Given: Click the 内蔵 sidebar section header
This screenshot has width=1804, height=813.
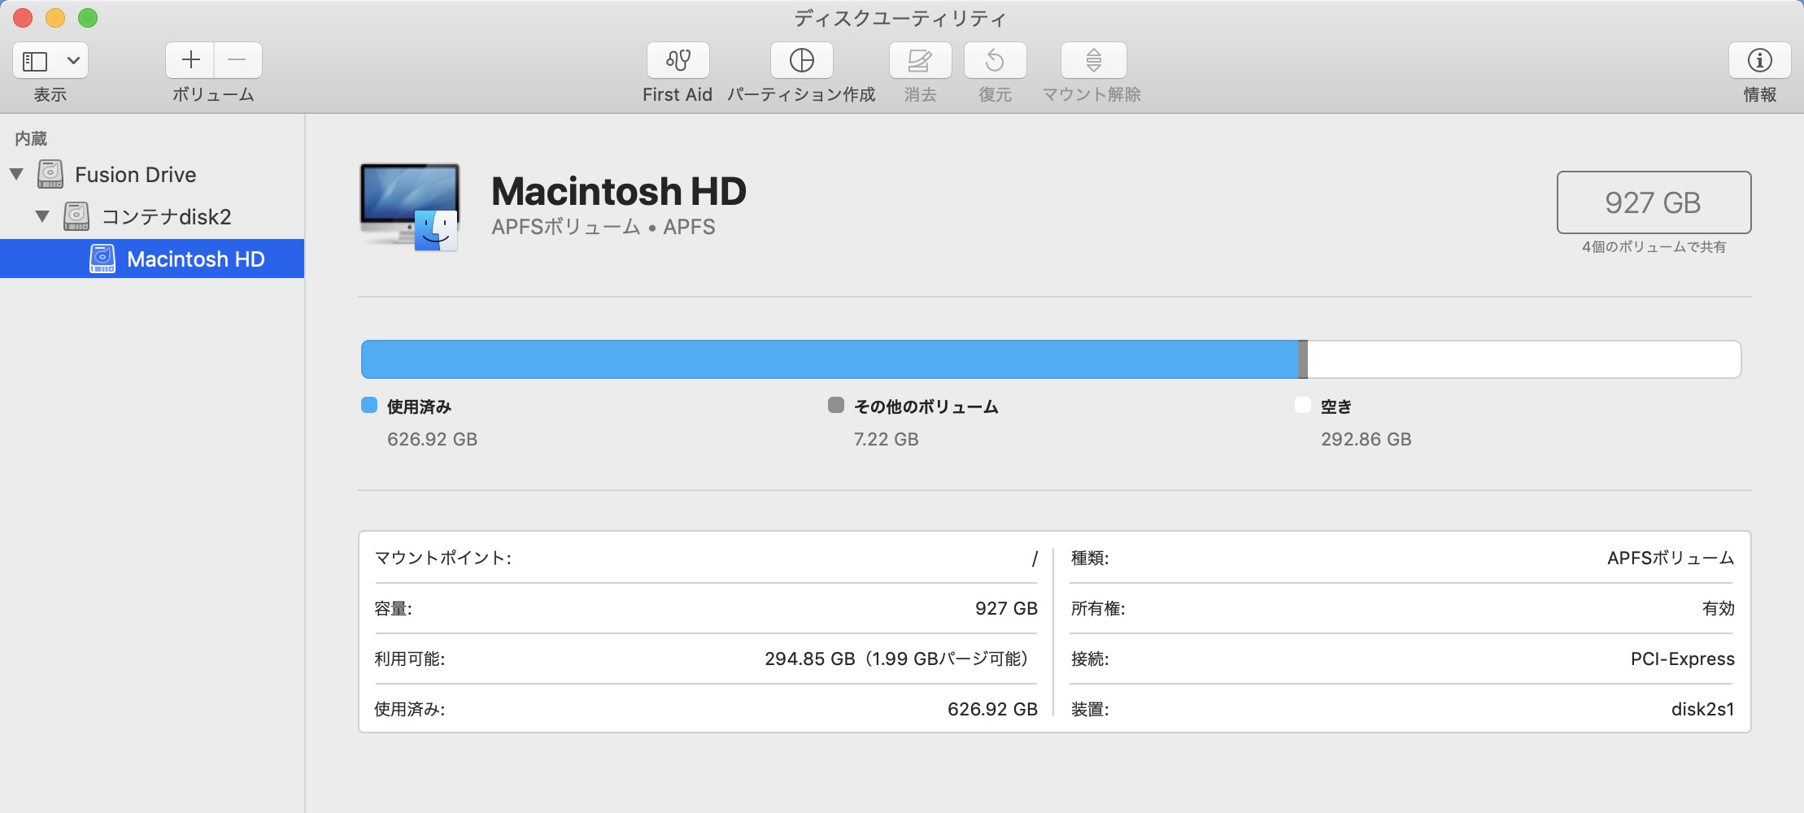Looking at the screenshot, I should tap(31, 138).
